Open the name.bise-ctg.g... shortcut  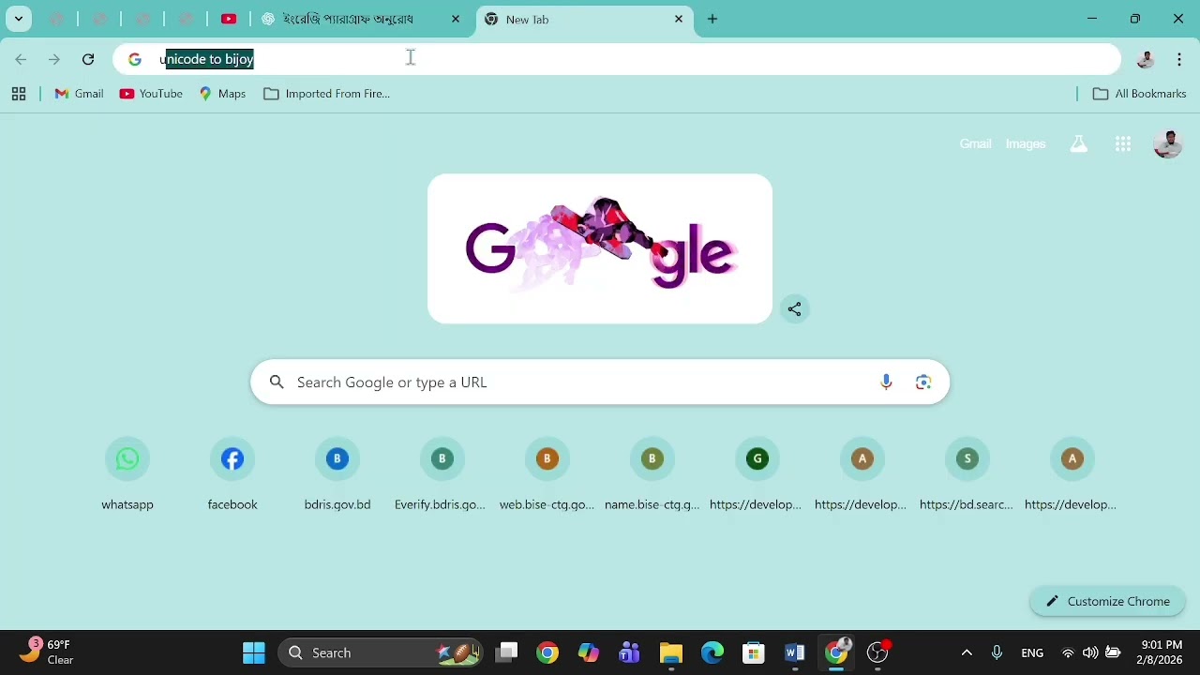pyautogui.click(x=652, y=475)
